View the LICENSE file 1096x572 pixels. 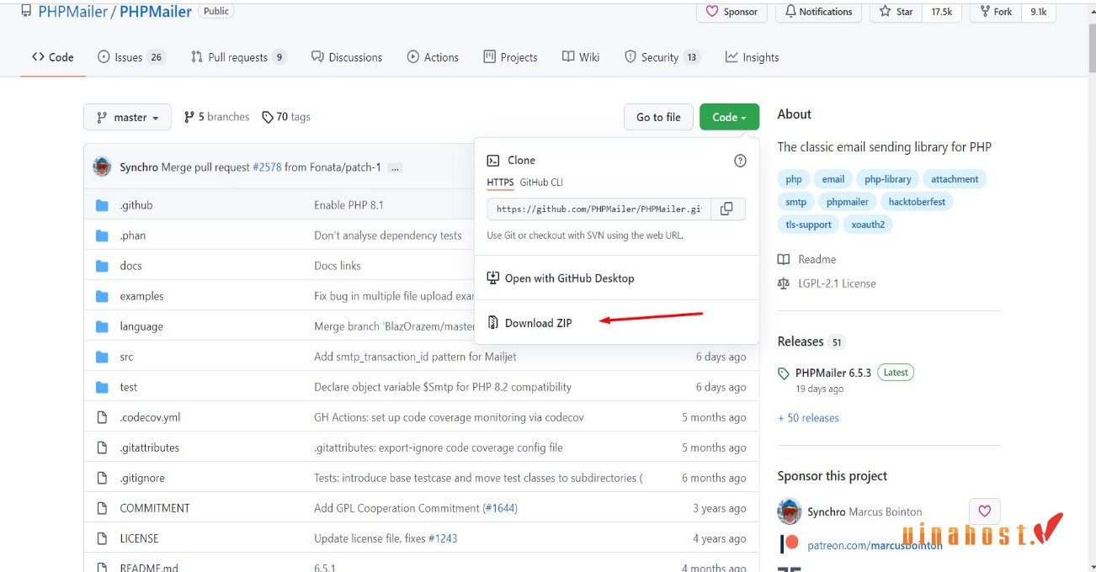pyautogui.click(x=139, y=538)
